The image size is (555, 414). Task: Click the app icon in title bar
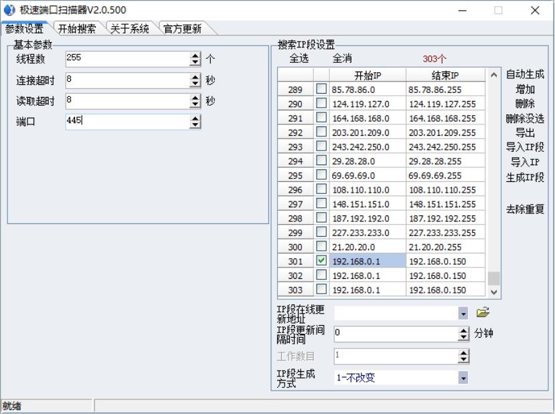[9, 10]
